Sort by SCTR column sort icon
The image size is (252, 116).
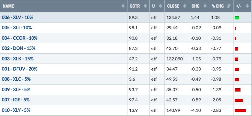click(145, 6)
